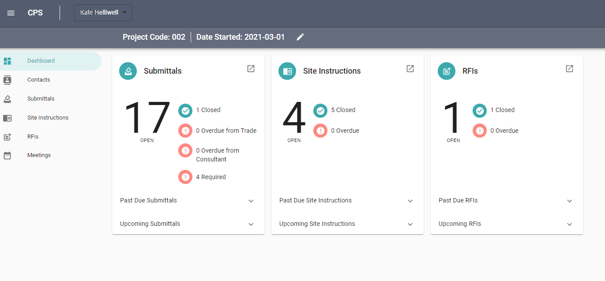This screenshot has height=281, width=605.
Task: Click the 1 Closed submittals status
Action: coord(208,110)
